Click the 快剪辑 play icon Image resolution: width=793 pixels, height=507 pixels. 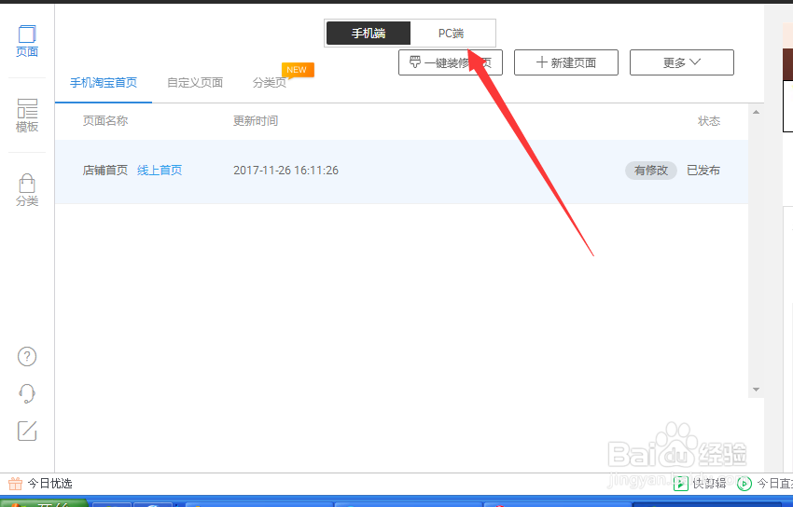pos(681,484)
